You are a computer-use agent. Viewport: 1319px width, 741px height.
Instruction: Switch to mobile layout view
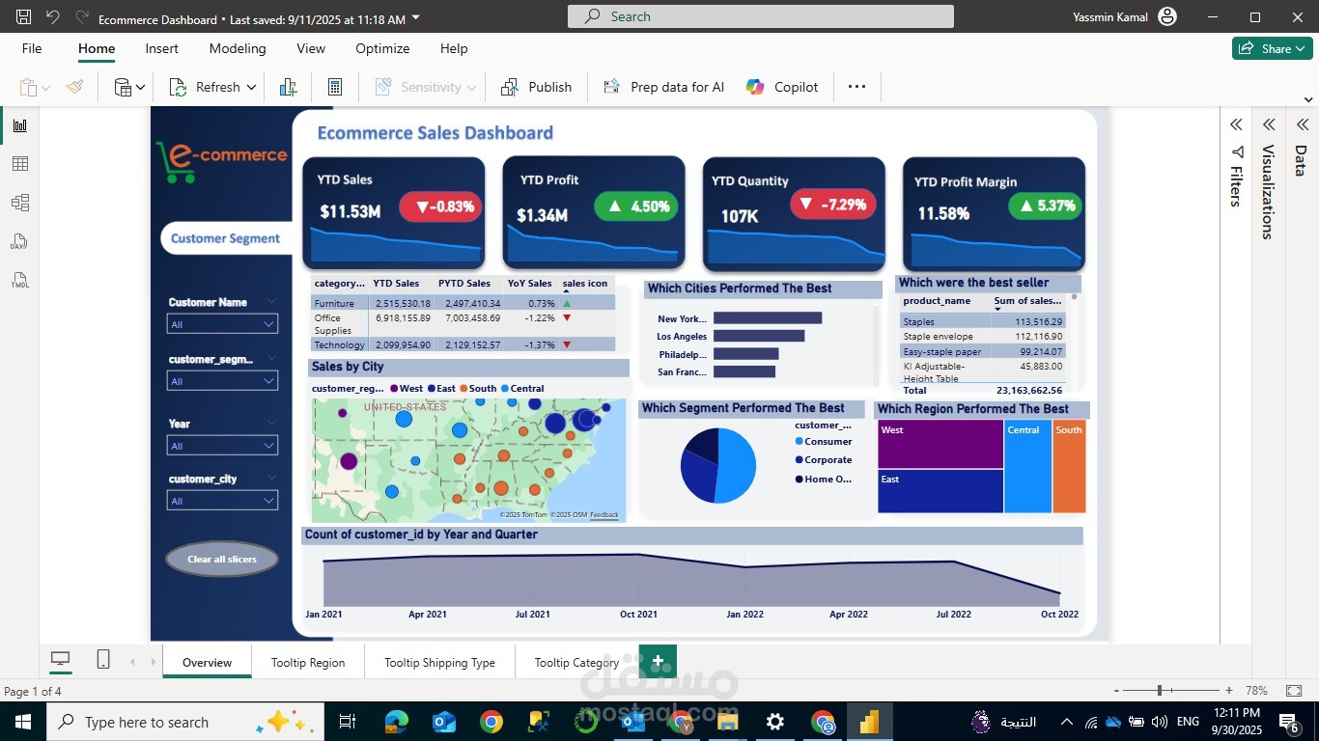pos(102,660)
